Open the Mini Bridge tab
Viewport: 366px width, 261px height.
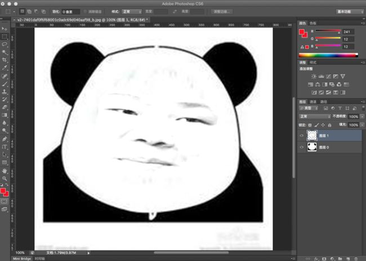pyautogui.click(x=22, y=259)
